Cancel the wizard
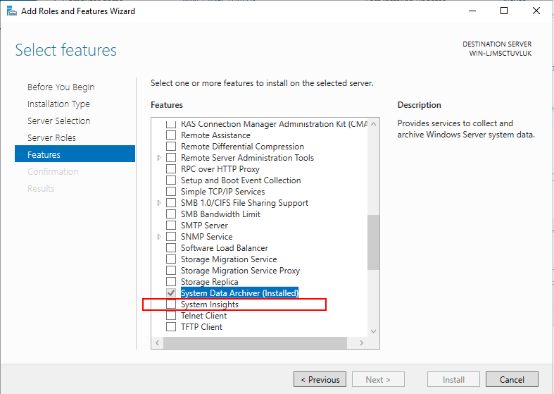This screenshot has width=554, height=394. [512, 379]
